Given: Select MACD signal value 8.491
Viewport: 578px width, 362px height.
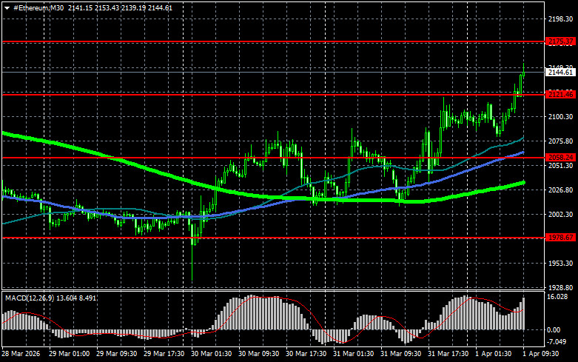Looking at the screenshot, I should [88, 298].
